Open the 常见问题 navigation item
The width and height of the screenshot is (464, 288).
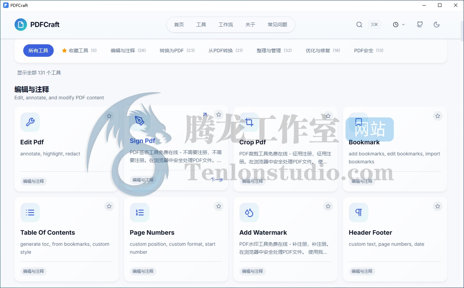[277, 25]
